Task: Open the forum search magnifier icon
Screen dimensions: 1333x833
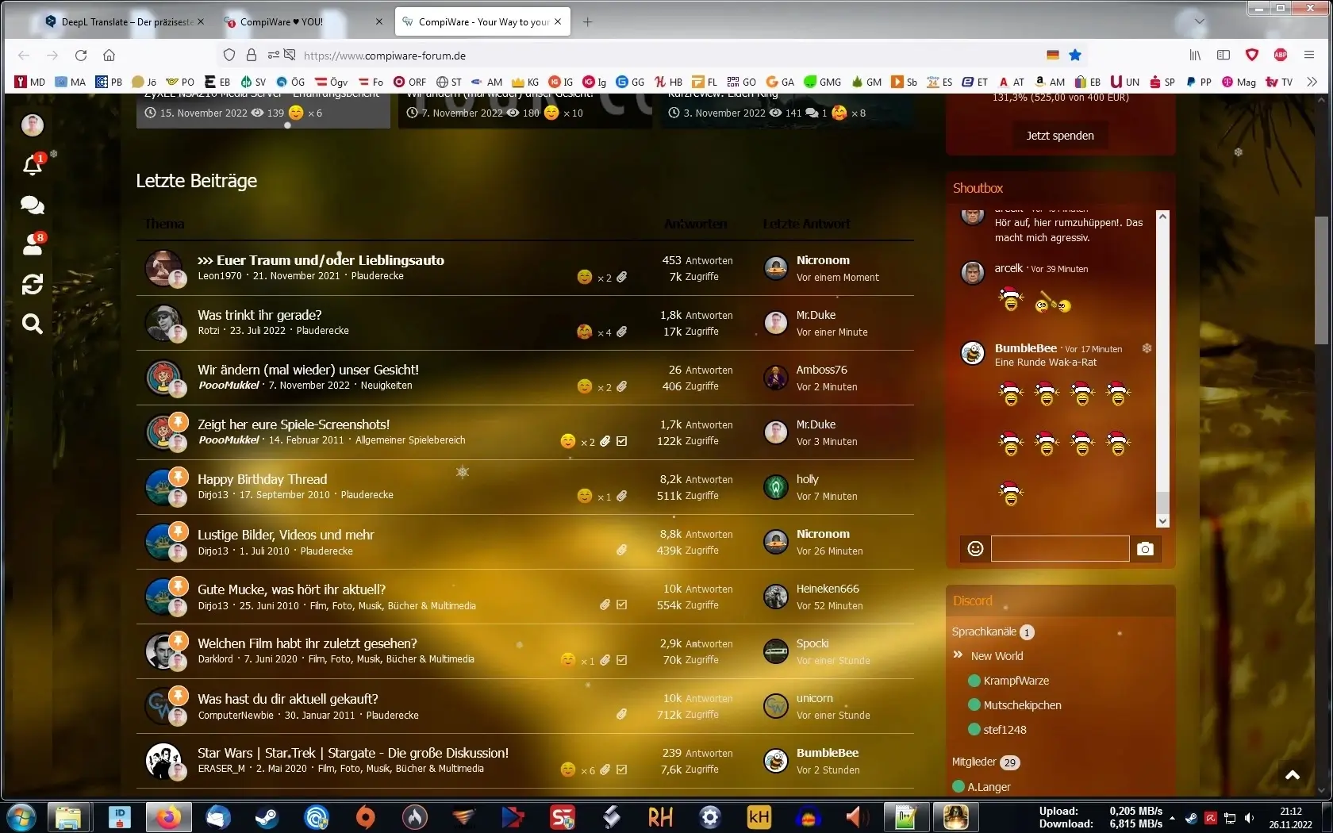Action: coord(33,324)
